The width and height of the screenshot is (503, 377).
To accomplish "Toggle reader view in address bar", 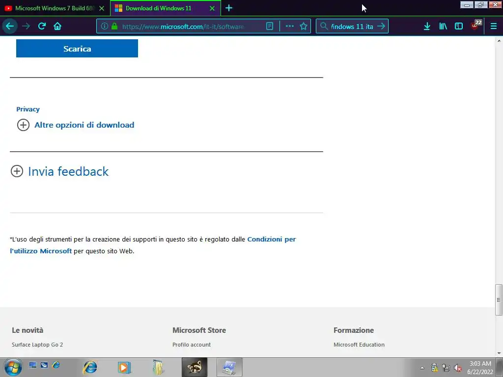I will 270,27.
